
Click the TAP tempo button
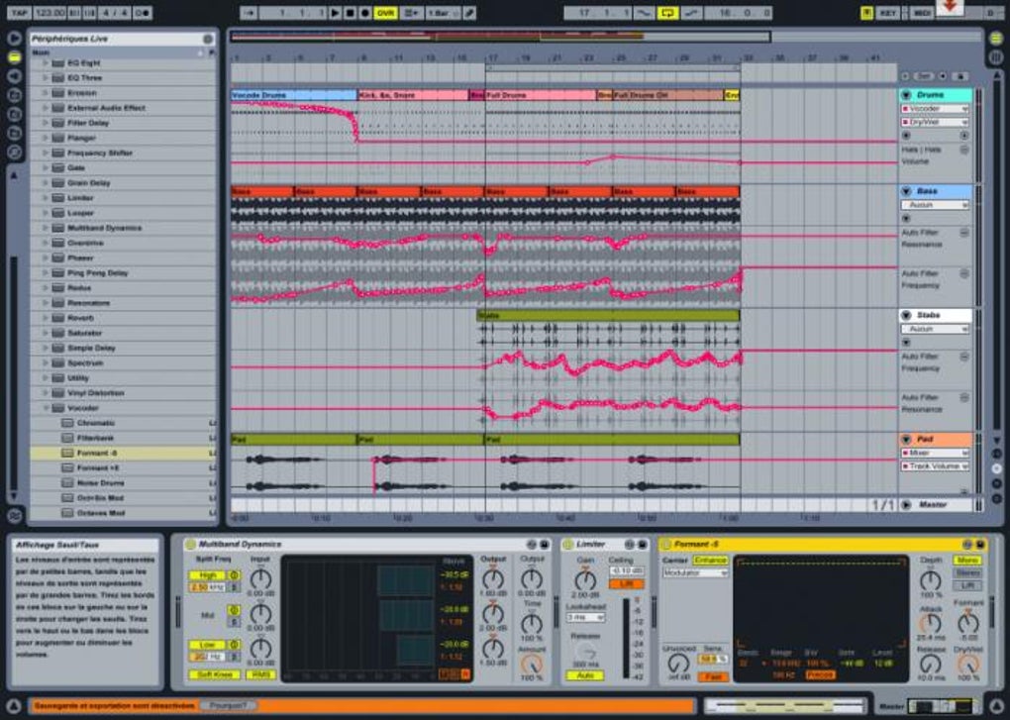point(20,13)
